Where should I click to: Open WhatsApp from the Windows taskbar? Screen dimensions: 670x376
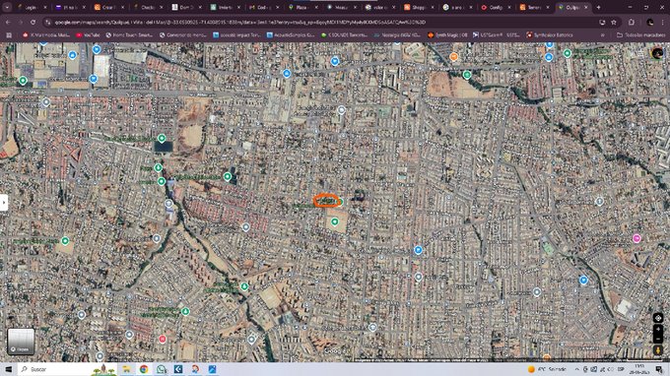(161, 369)
